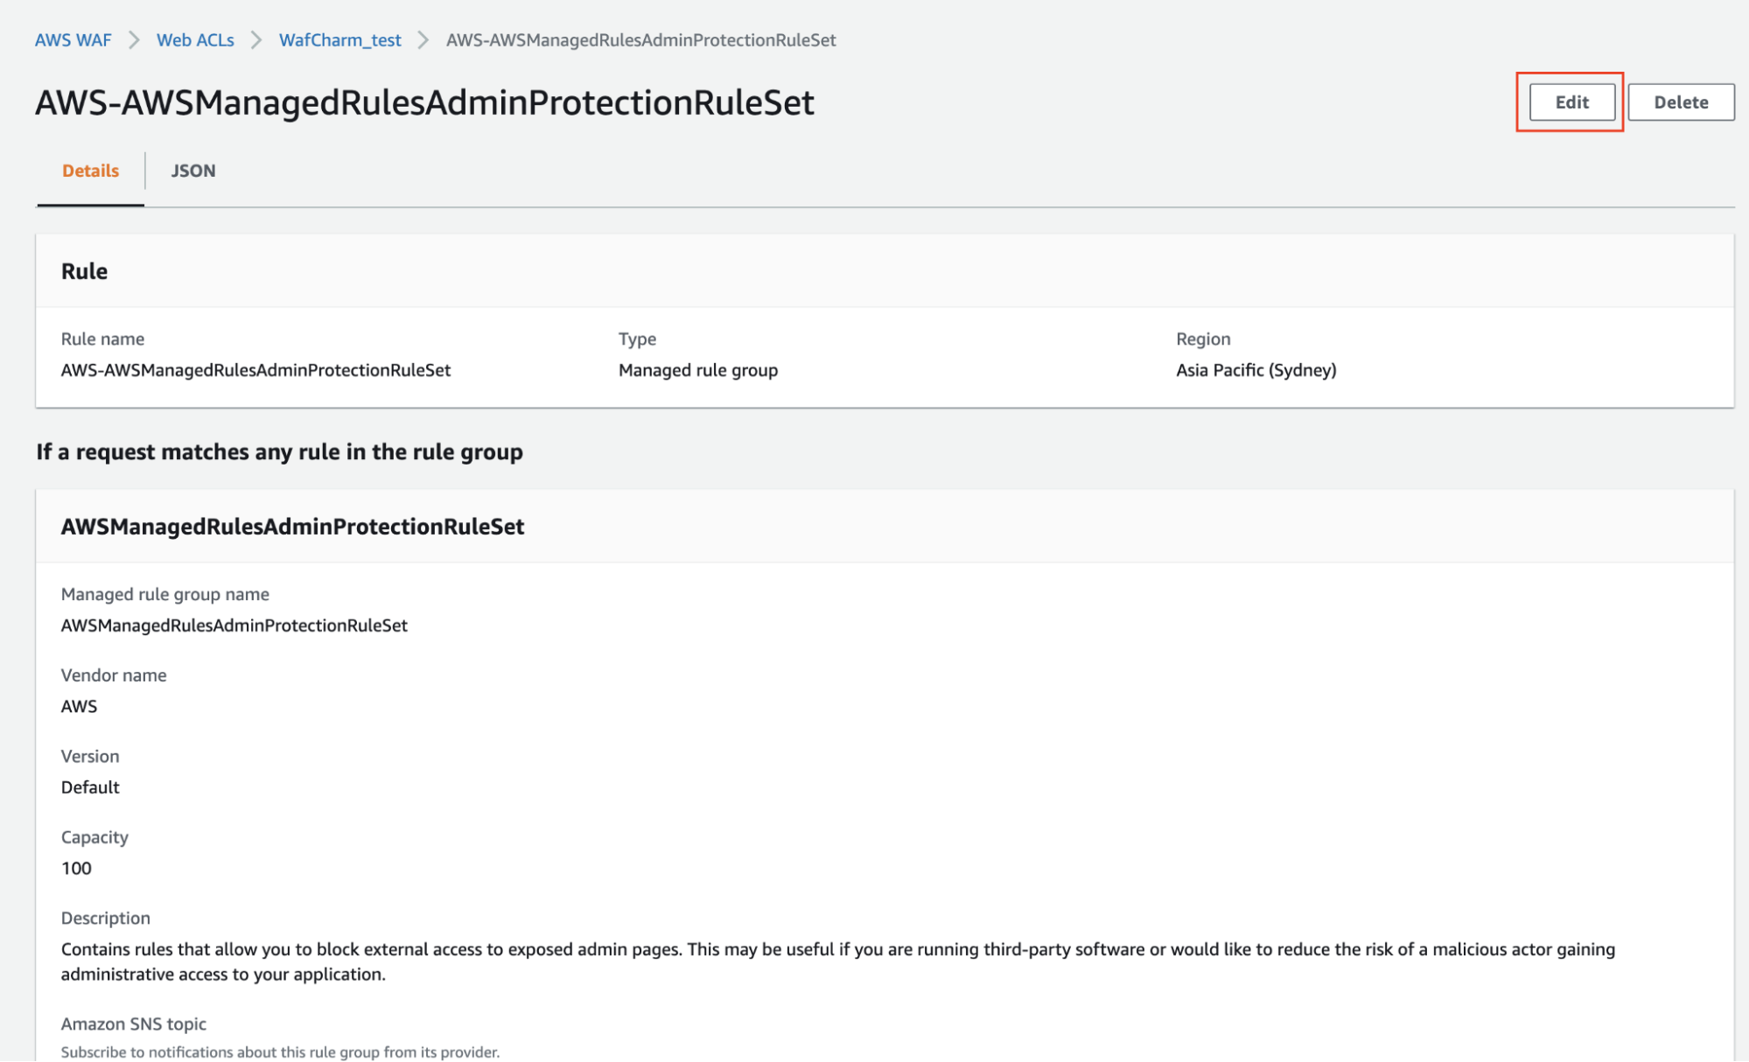This screenshot has width=1749, height=1062.
Task: Click the Delete button
Action: coord(1681,102)
